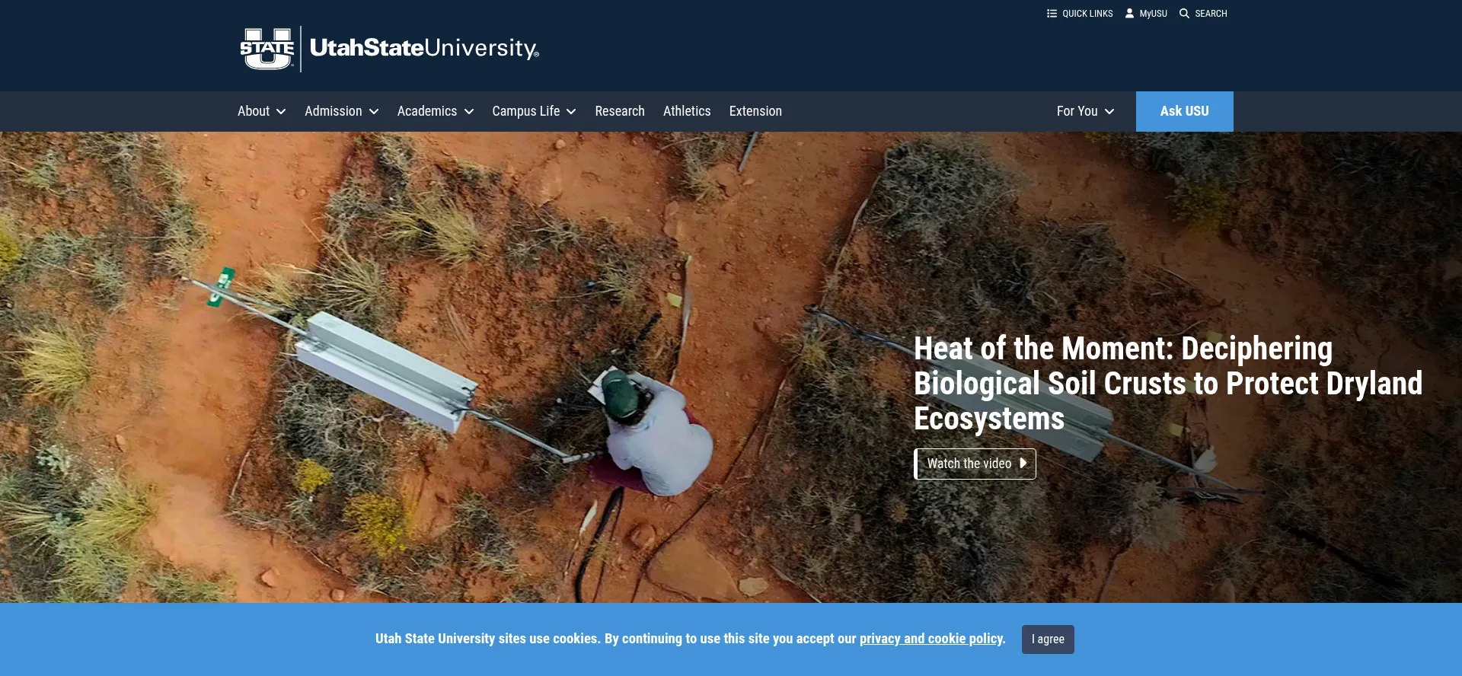Screen dimensions: 1462x676
Task: Open the Academics dropdown menu
Action: (435, 111)
